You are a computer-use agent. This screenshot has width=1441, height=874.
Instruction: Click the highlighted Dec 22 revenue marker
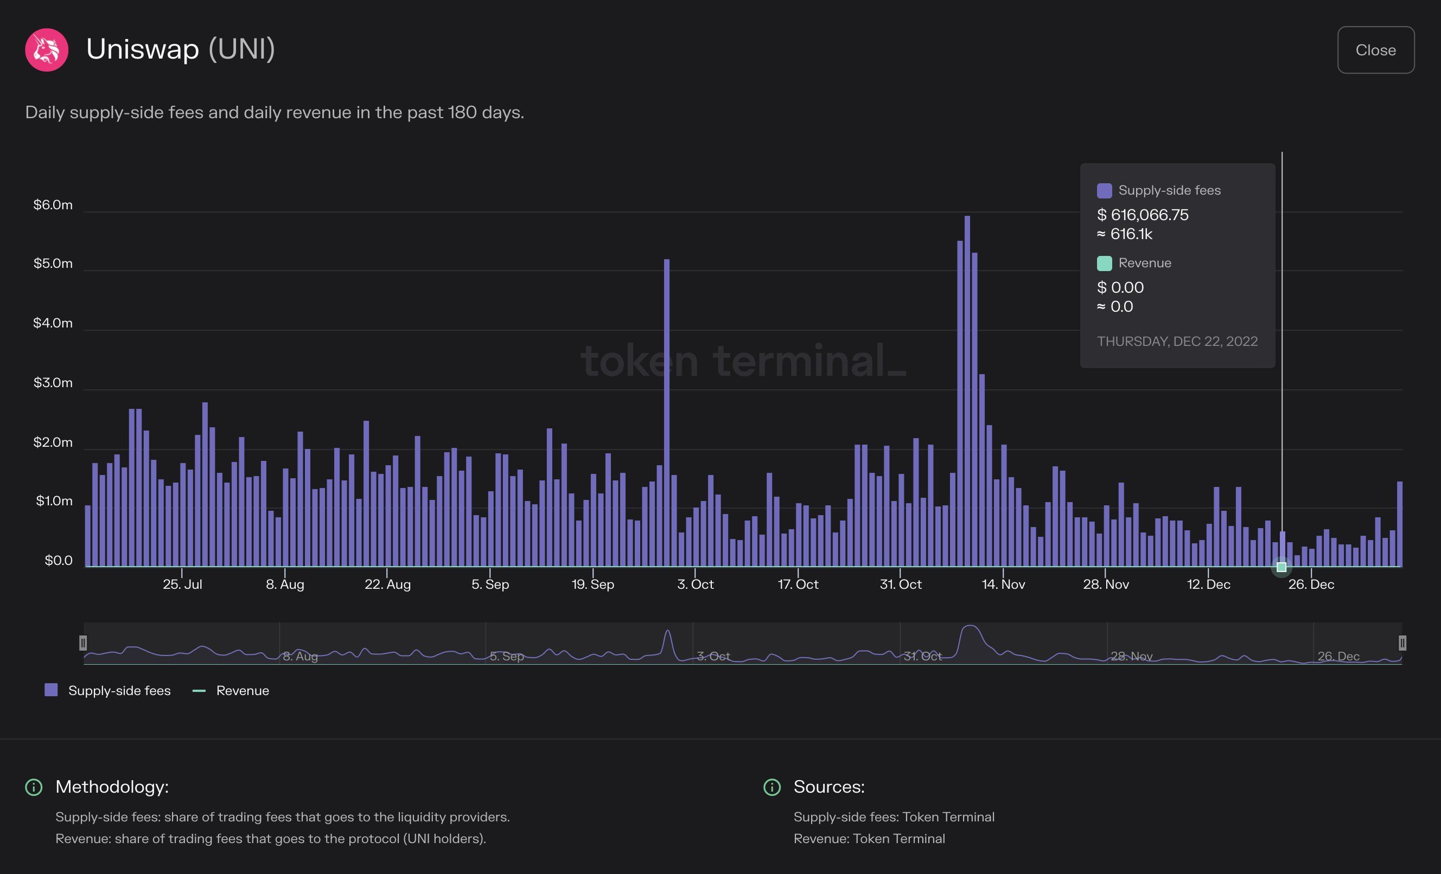pyautogui.click(x=1281, y=567)
